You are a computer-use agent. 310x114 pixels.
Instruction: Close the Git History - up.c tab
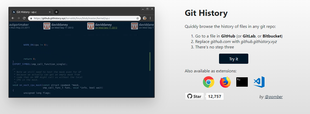[50, 12]
